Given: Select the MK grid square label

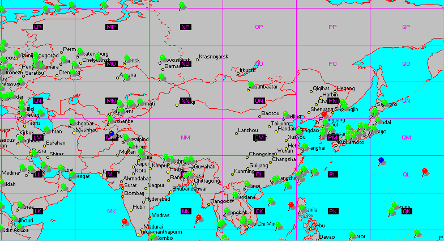Looking at the screenshot, I should tap(112, 211).
